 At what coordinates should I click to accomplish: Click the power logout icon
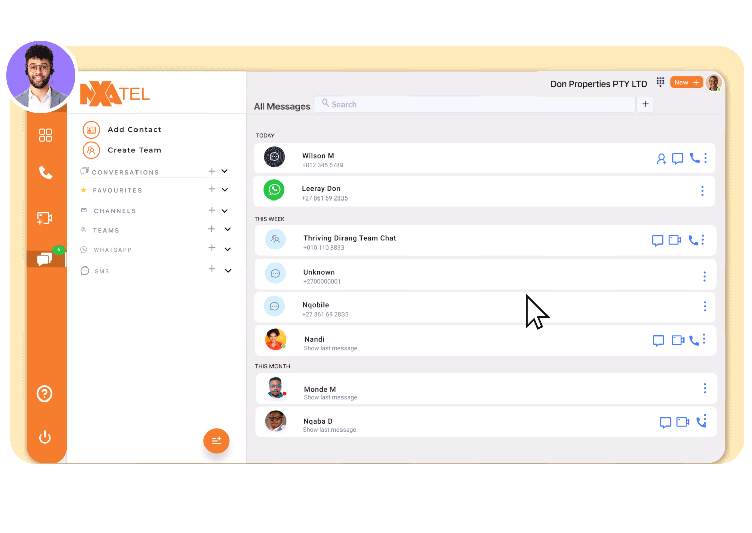tap(45, 437)
